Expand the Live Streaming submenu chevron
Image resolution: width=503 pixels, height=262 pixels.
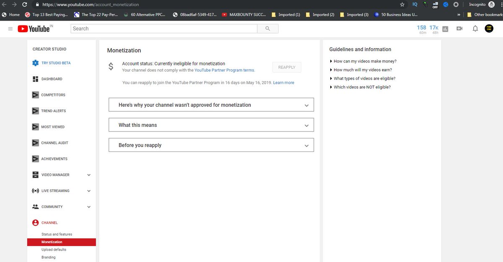tap(89, 191)
